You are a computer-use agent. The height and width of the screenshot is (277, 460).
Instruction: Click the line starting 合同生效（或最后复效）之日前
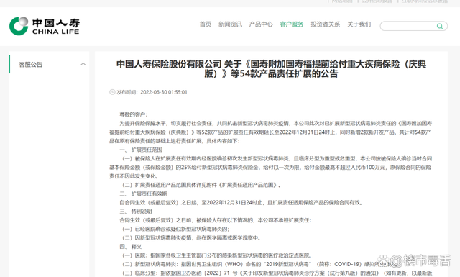click(216, 220)
